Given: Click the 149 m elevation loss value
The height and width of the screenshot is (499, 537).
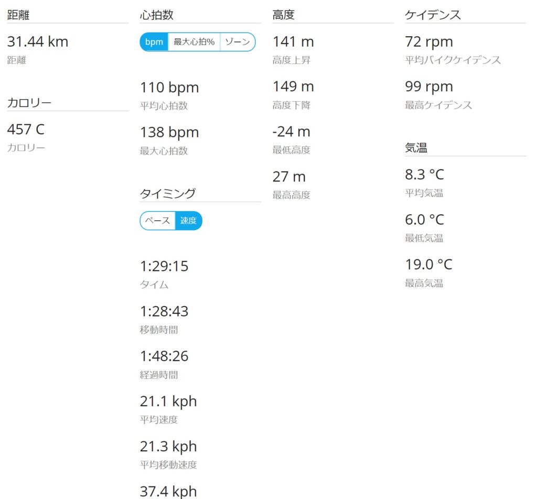Looking at the screenshot, I should click(x=293, y=86).
